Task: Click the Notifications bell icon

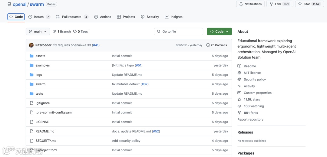Action: tap(241, 4)
